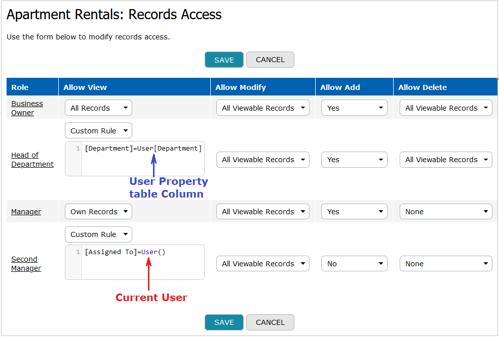Open Manager Own Records view dropdown
The image size is (499, 337).
(98, 212)
